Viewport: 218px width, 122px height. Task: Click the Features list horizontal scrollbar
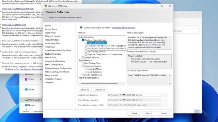[99, 84]
